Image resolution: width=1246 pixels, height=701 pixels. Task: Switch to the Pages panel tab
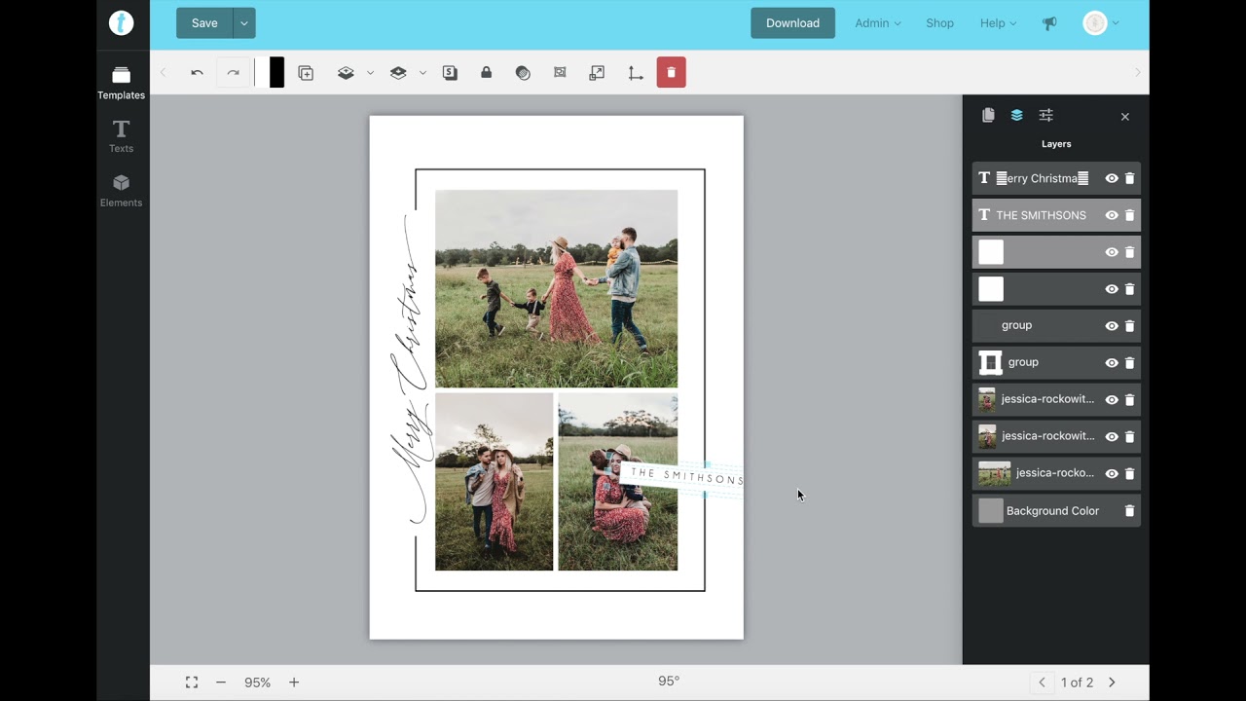coord(988,115)
